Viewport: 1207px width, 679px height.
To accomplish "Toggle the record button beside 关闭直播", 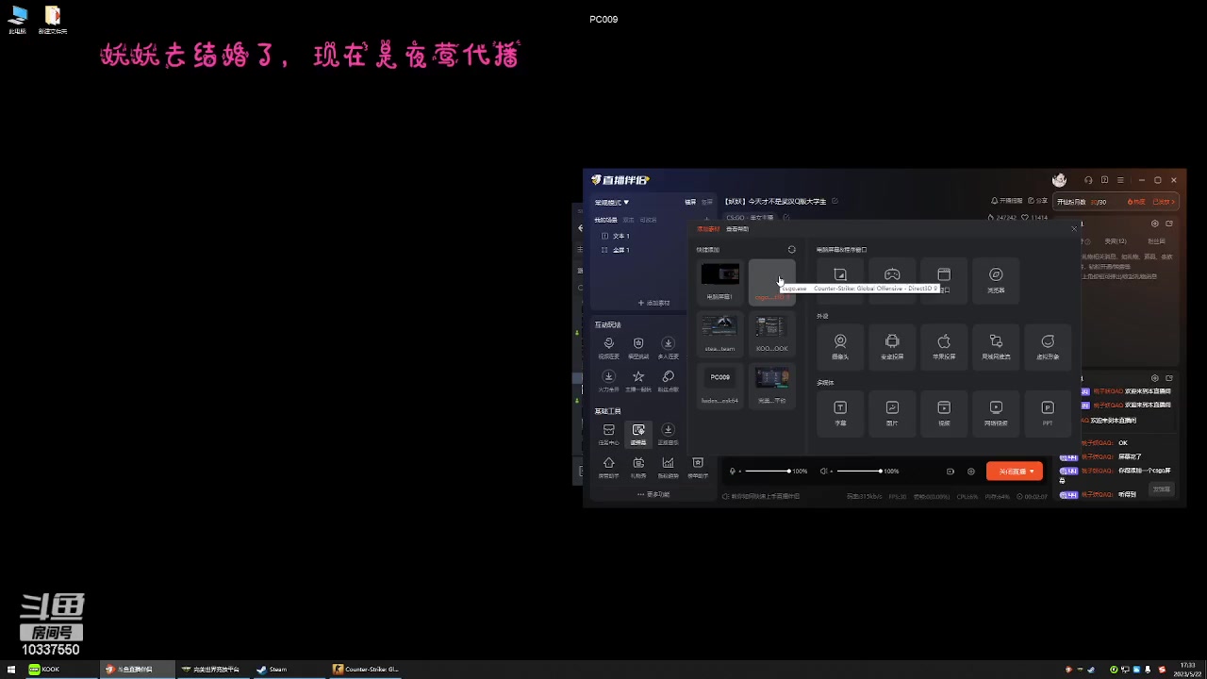I will (x=951, y=472).
